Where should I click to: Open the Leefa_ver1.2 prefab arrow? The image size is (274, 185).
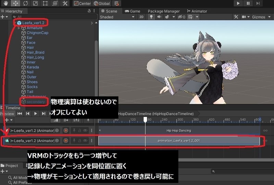tap(92, 23)
